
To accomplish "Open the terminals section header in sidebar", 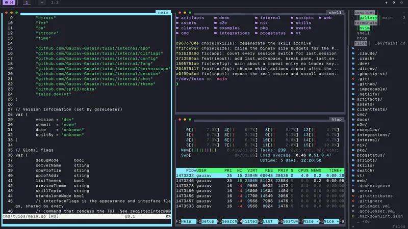I will 366,23.
